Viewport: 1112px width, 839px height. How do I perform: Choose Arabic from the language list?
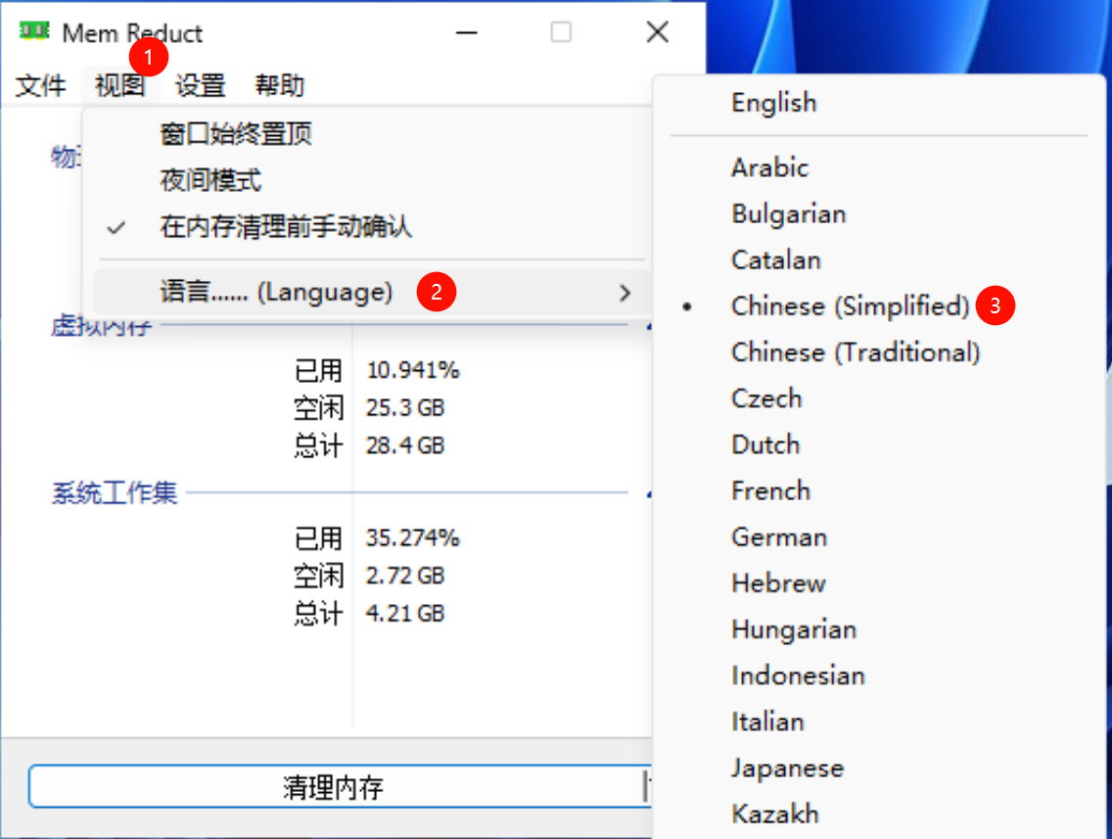[769, 167]
